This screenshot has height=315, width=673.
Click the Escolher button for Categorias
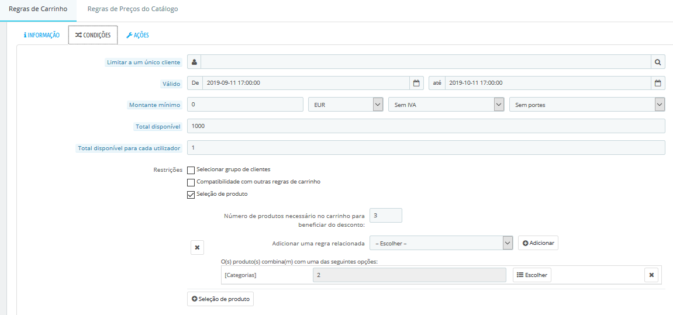(532, 275)
